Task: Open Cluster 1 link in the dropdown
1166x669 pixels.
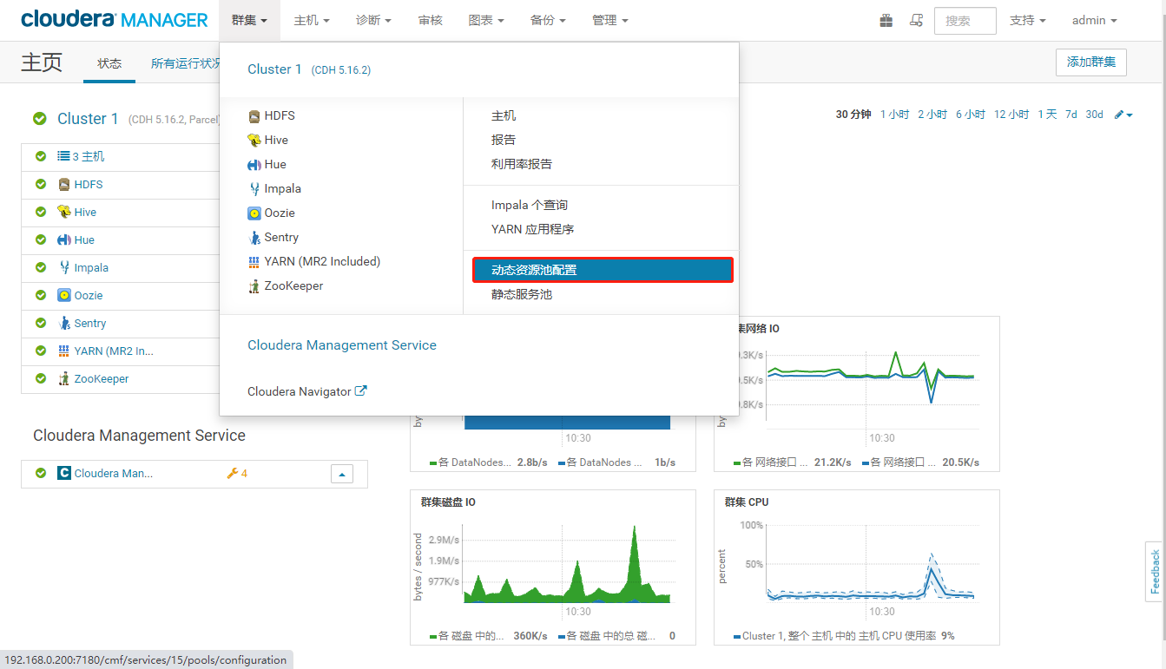Action: coord(274,69)
